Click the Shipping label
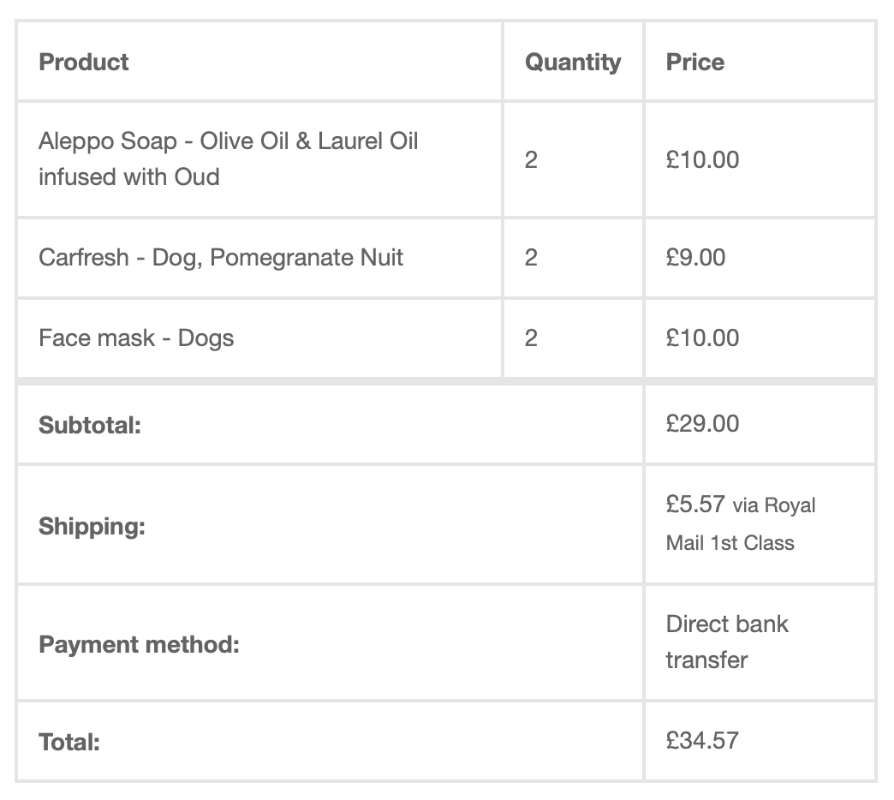Screen dimensions: 894x800 click(92, 525)
